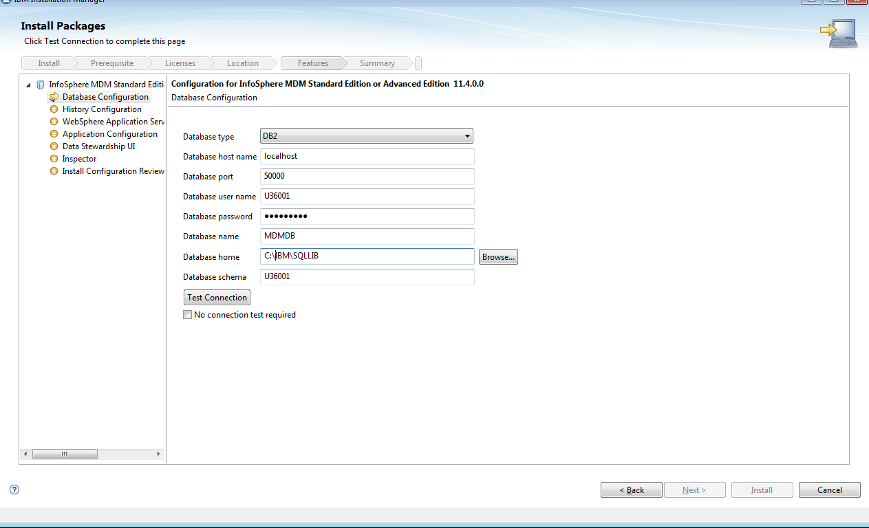Select the Summary wizard step

tap(377, 63)
